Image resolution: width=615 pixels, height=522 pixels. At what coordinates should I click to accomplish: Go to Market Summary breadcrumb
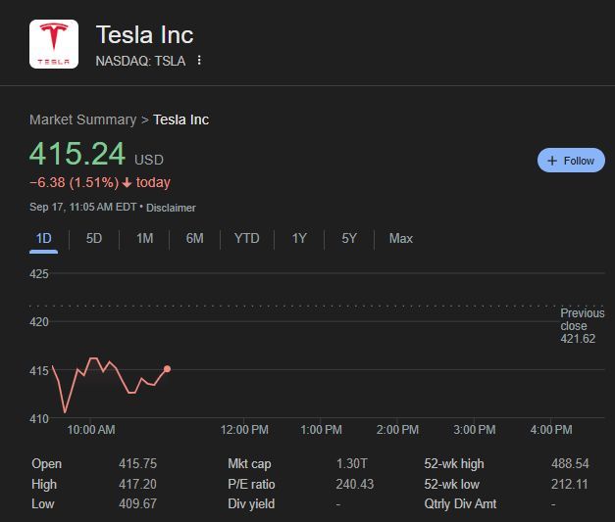(x=82, y=119)
